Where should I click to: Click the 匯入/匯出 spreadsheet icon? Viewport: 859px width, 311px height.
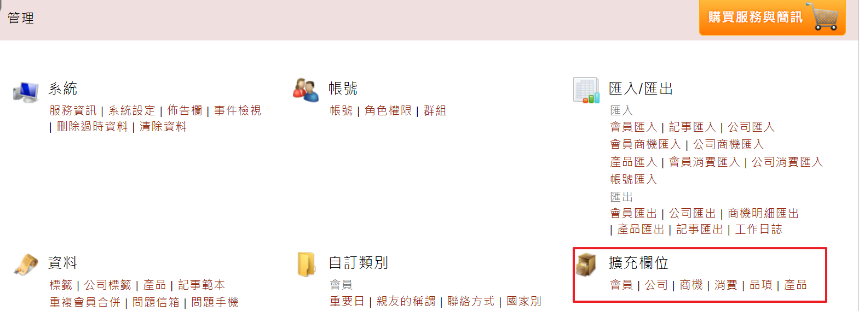pos(586,90)
